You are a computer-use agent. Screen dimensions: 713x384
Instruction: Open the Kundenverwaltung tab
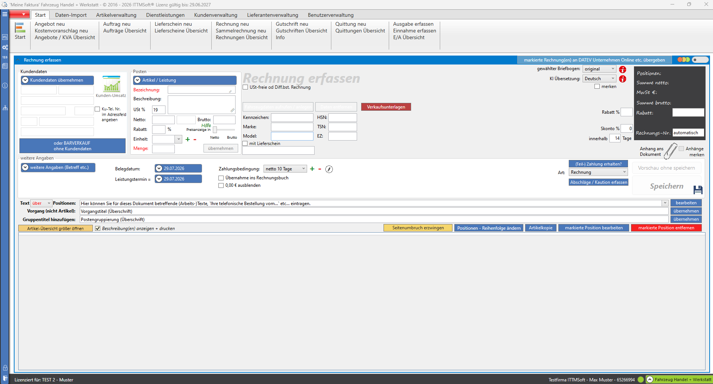click(x=216, y=15)
